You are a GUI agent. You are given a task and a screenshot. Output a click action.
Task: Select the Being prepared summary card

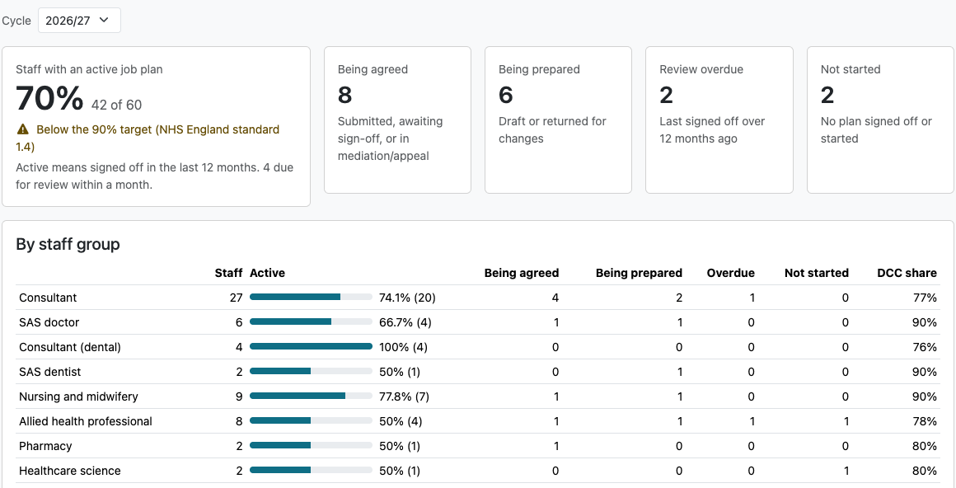(559, 120)
